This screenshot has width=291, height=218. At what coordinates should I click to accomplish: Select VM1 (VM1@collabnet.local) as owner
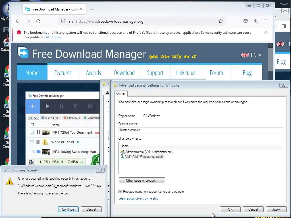pos(142,157)
